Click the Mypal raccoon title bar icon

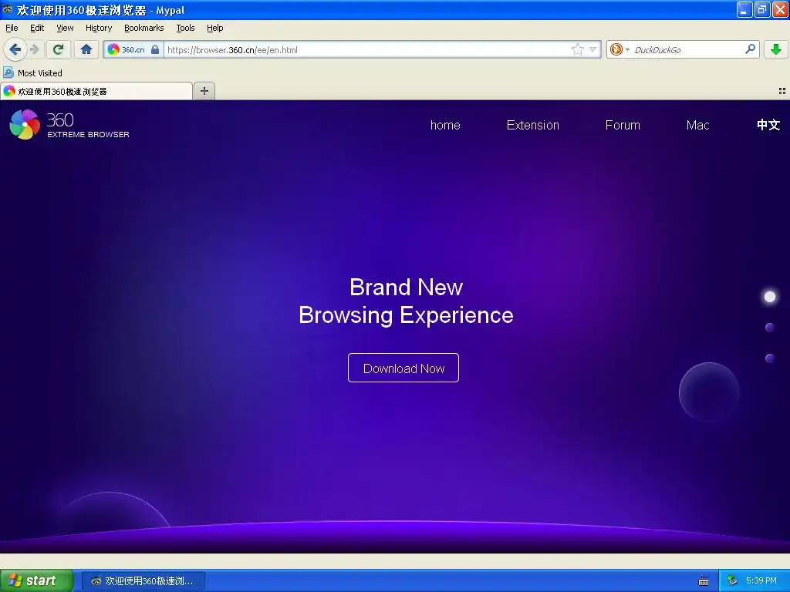[x=8, y=9]
